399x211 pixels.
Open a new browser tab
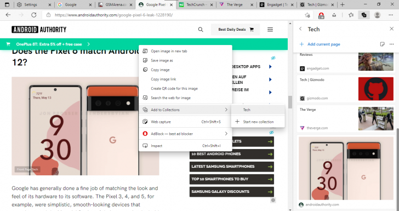pyautogui.click(x=342, y=4)
